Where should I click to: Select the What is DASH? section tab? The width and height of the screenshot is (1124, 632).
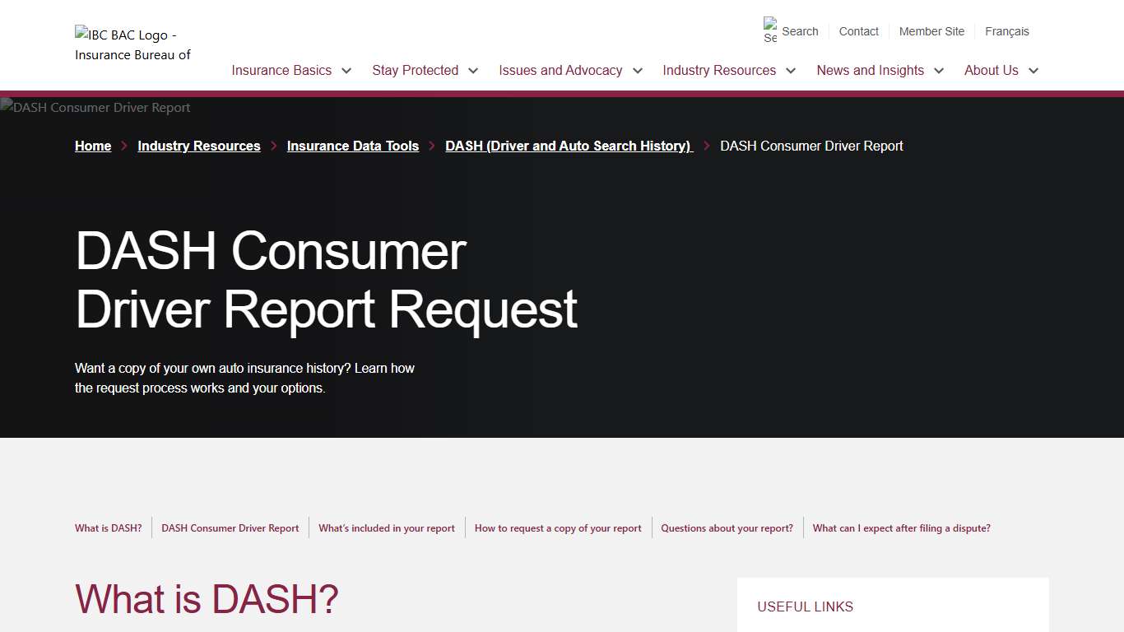108,527
